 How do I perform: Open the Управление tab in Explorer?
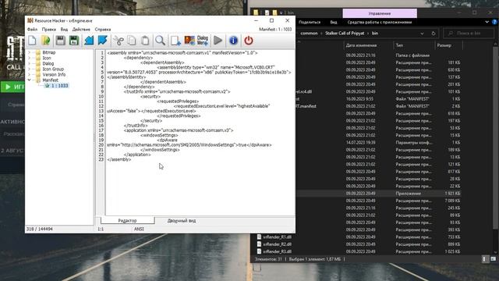click(380, 13)
